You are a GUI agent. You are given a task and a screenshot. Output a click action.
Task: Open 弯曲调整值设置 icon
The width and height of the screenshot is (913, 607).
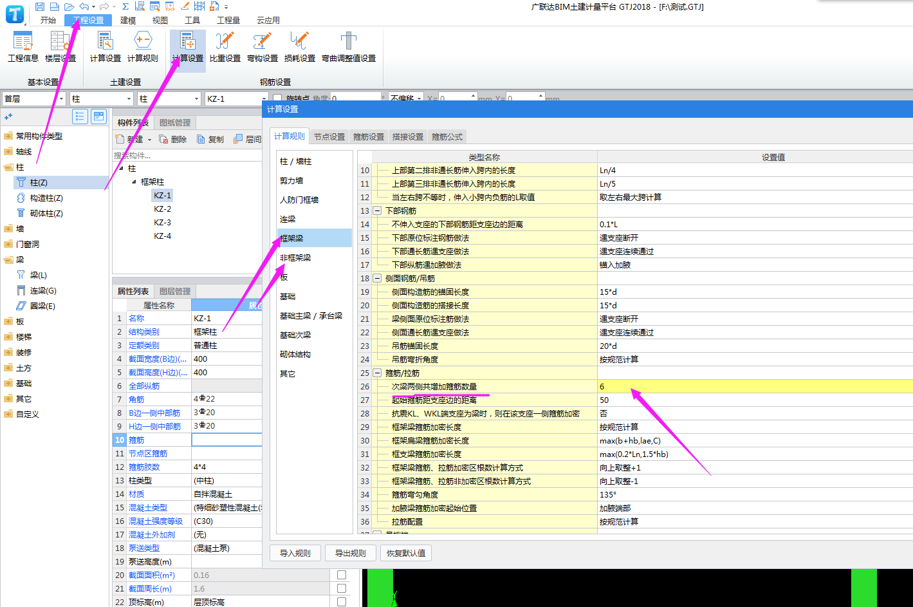click(x=349, y=47)
